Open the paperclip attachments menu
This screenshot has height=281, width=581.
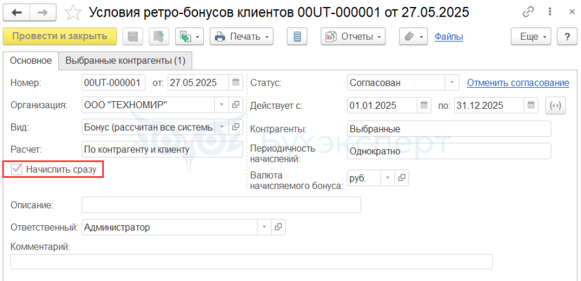pyautogui.click(x=413, y=36)
